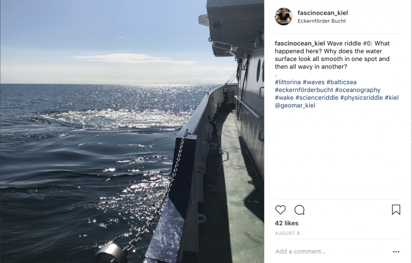The image size is (412, 263).
Task: Open the #waves hashtag
Action: tap(313, 82)
